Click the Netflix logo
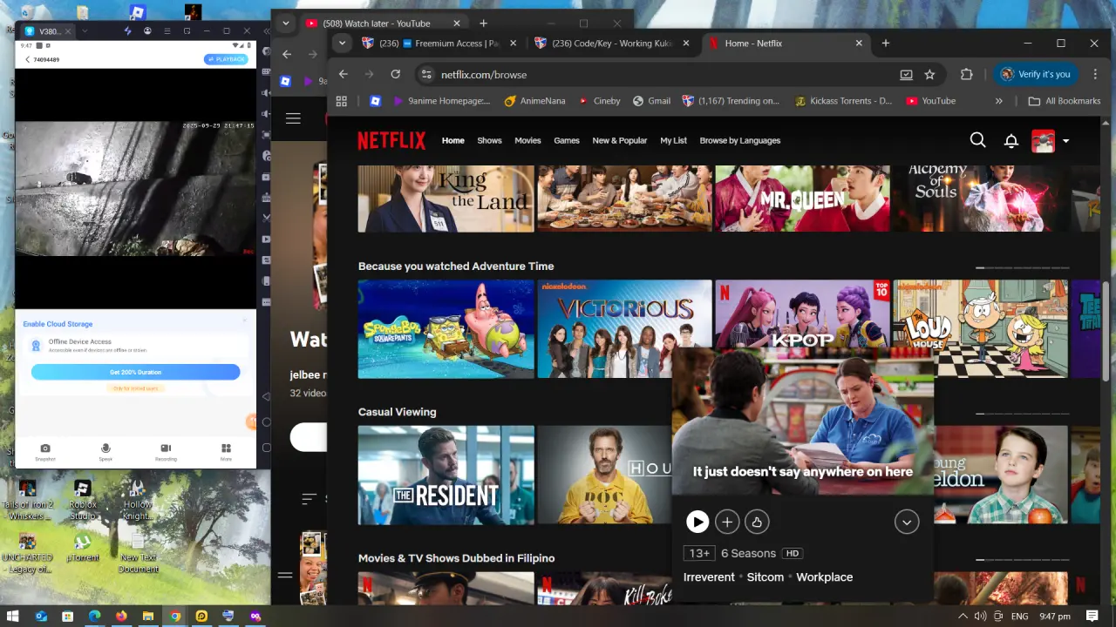This screenshot has height=627, width=1116. pyautogui.click(x=391, y=140)
